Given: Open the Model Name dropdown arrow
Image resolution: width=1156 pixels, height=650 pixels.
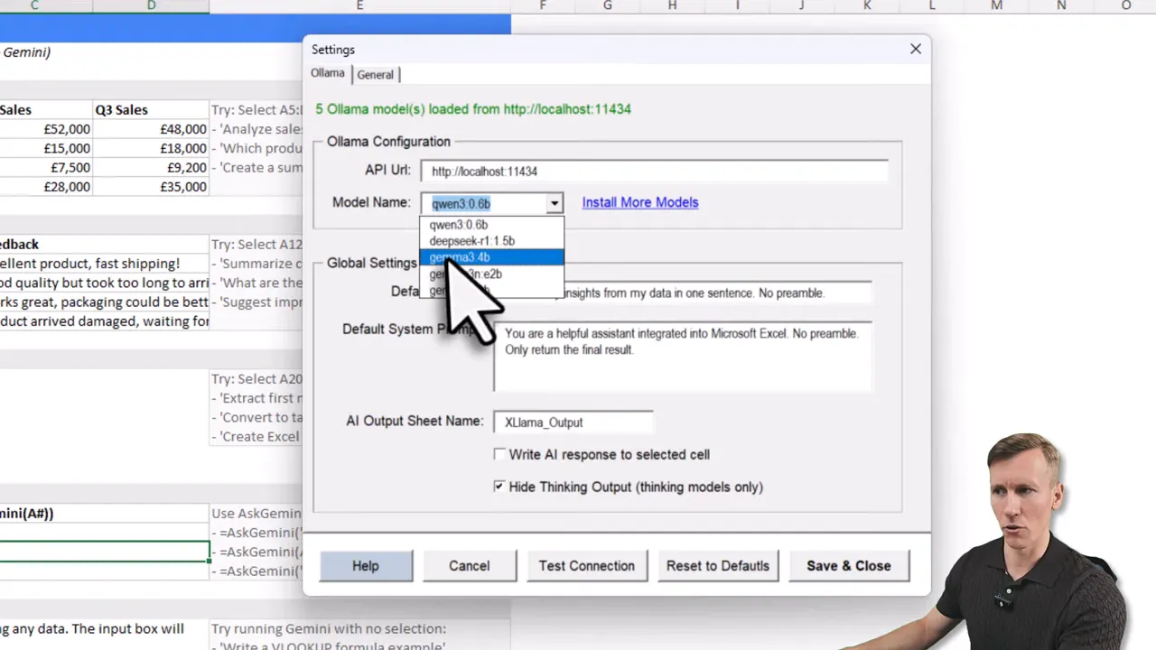Looking at the screenshot, I should point(554,203).
